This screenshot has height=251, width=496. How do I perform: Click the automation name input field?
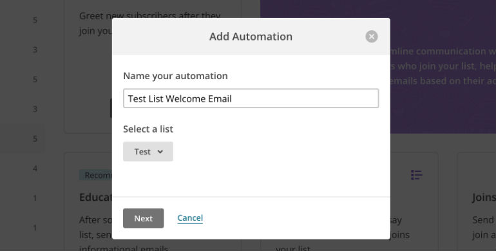tap(251, 98)
